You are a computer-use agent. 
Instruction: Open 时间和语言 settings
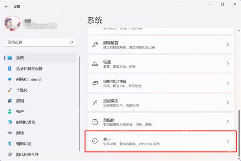pos(26,122)
